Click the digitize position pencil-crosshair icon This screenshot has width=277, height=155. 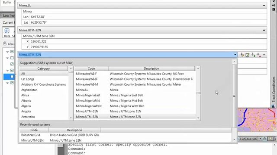click(x=242, y=55)
